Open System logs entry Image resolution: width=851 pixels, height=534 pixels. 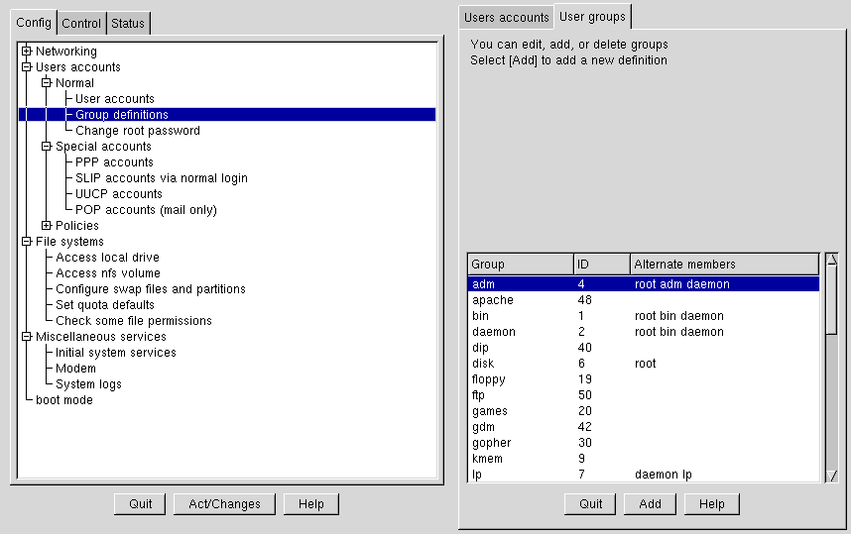(x=88, y=384)
